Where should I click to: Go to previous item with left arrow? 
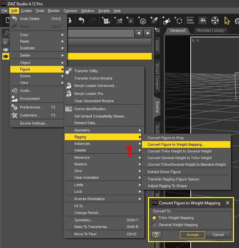pyautogui.click(x=139, y=33)
